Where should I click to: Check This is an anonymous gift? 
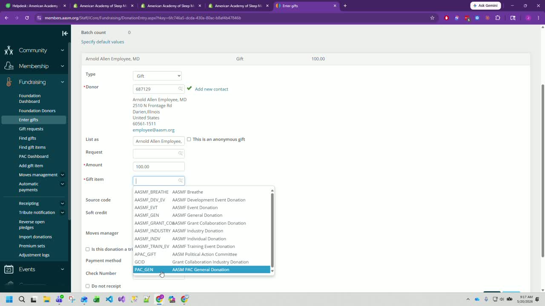[189, 139]
